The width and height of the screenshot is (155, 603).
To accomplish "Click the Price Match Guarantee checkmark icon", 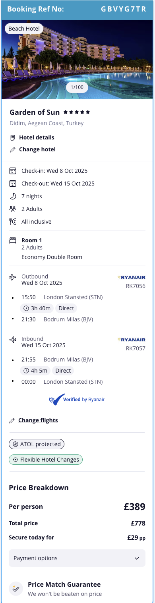I will (x=16, y=589).
